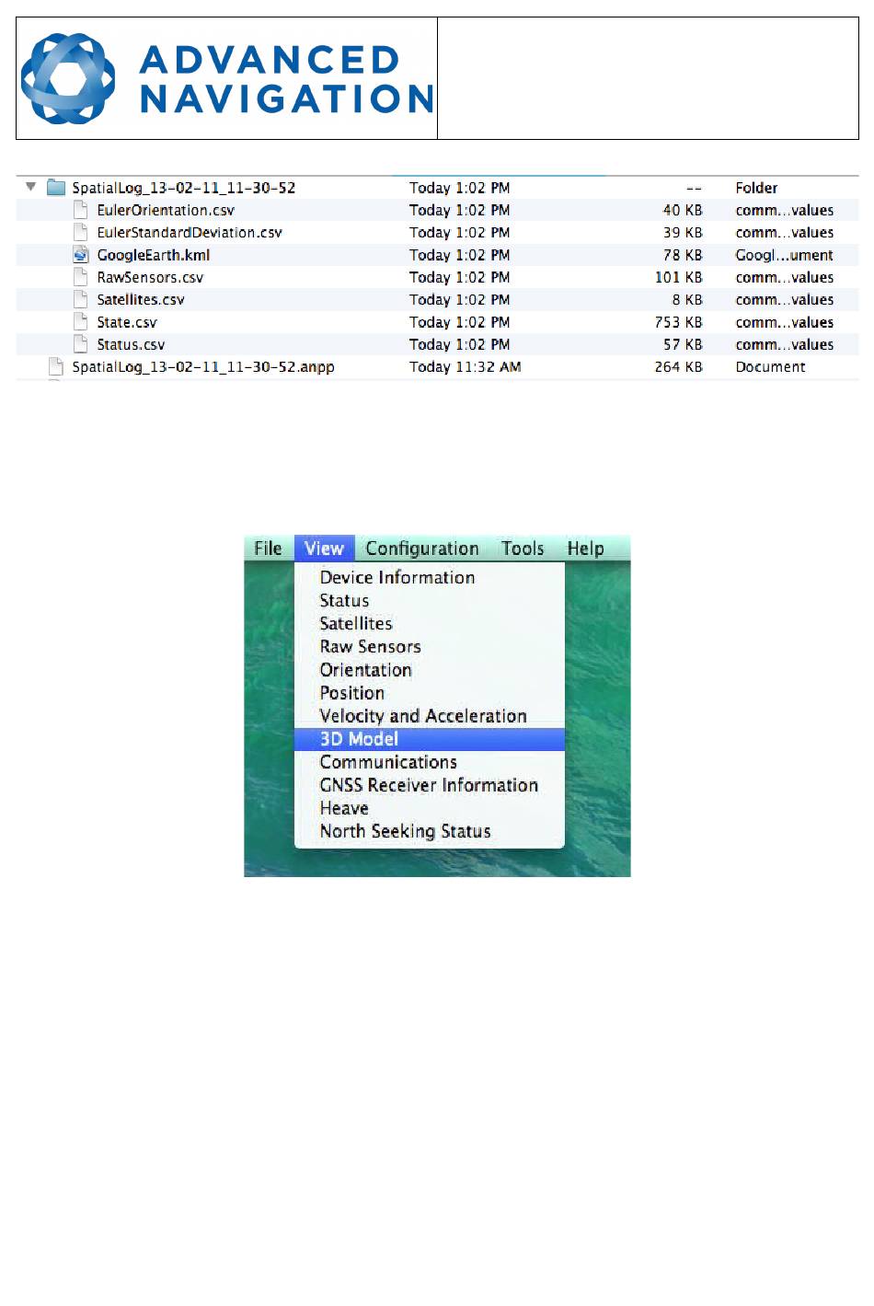The height and width of the screenshot is (1306, 874).
Task: Choose North Seeking Status entry
Action: coord(429,831)
